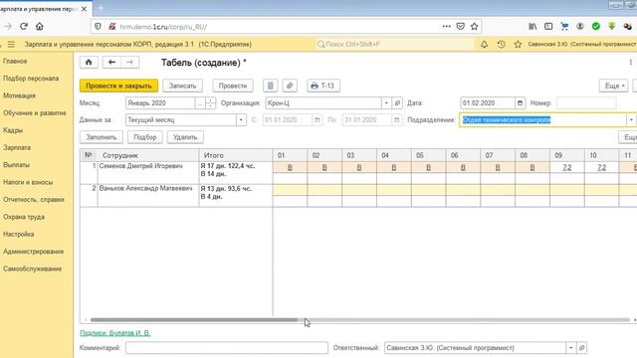Image resolution: width=637 pixels, height=358 pixels.
Task: Open Кадры section in sidebar
Action: [x=13, y=130]
